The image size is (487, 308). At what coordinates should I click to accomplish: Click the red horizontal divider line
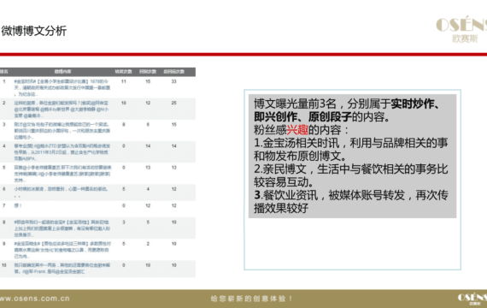click(243, 55)
